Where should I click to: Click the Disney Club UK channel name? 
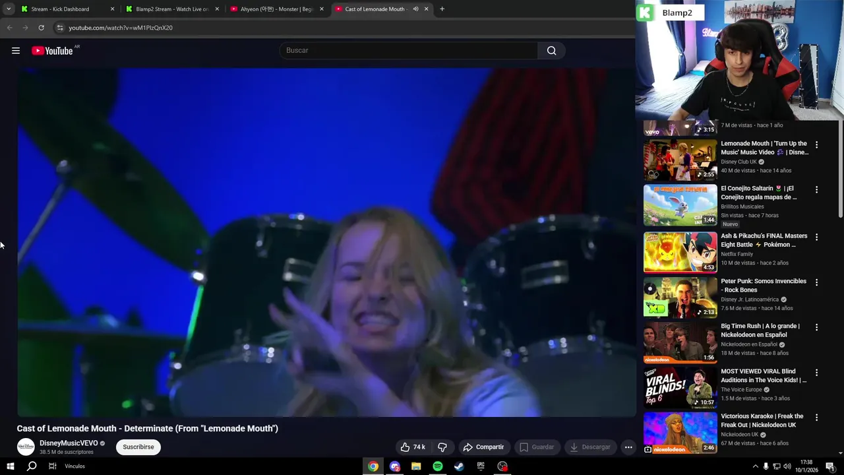[x=738, y=162]
